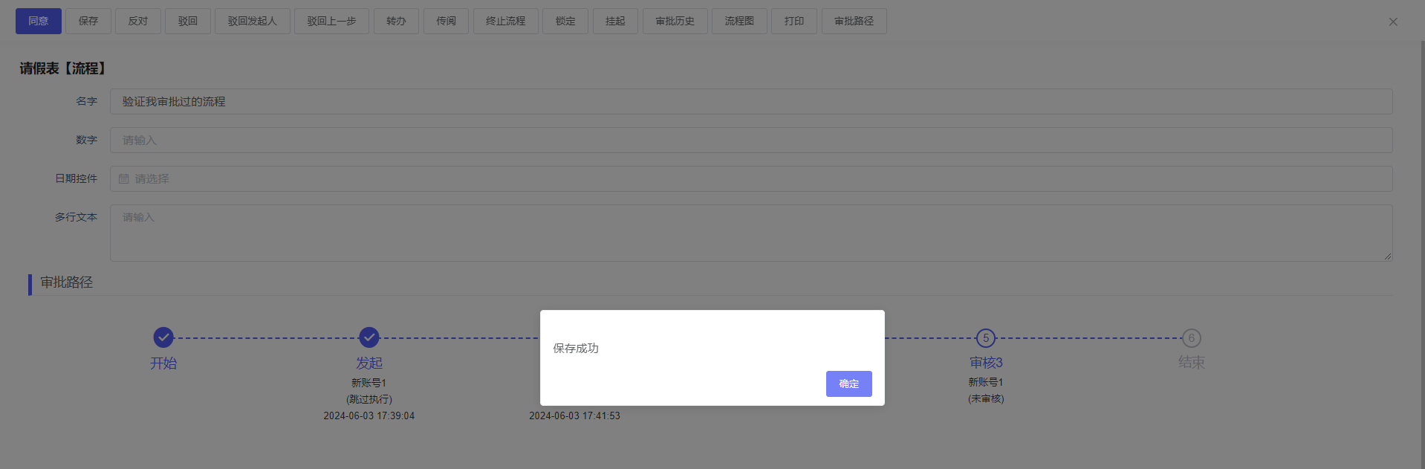This screenshot has width=1425, height=469.
Task: Click the 开始 step checkmark icon
Action: pyautogui.click(x=163, y=337)
